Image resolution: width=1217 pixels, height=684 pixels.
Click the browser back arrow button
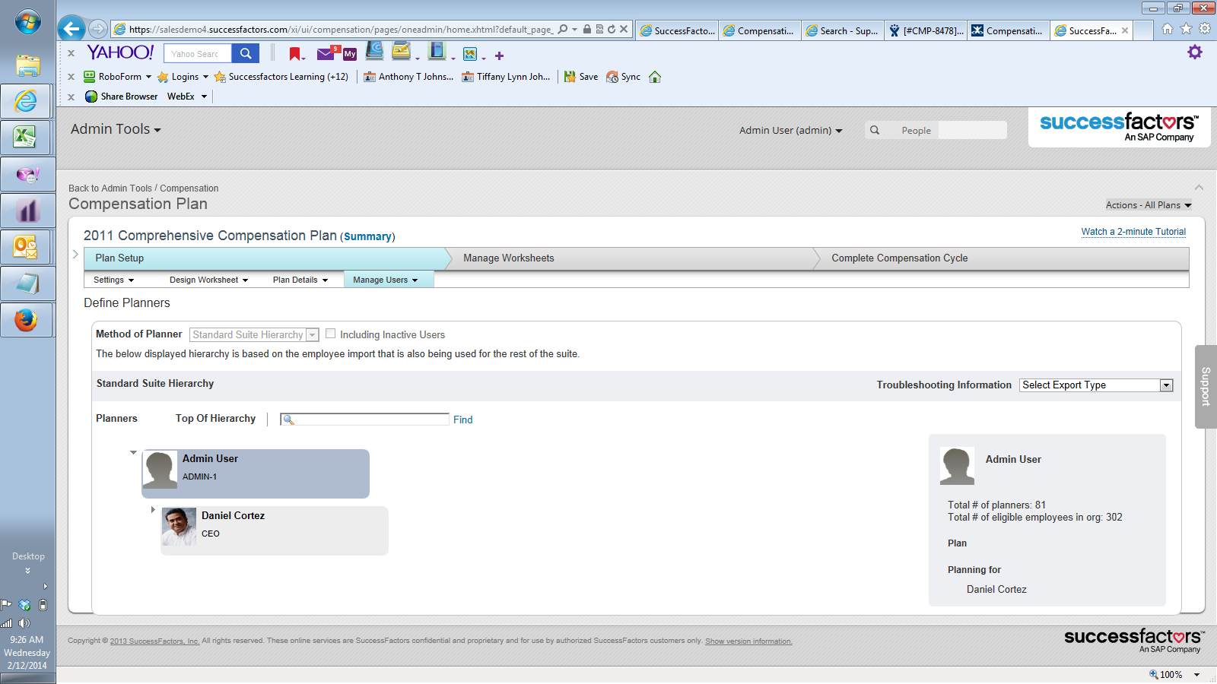(71, 29)
